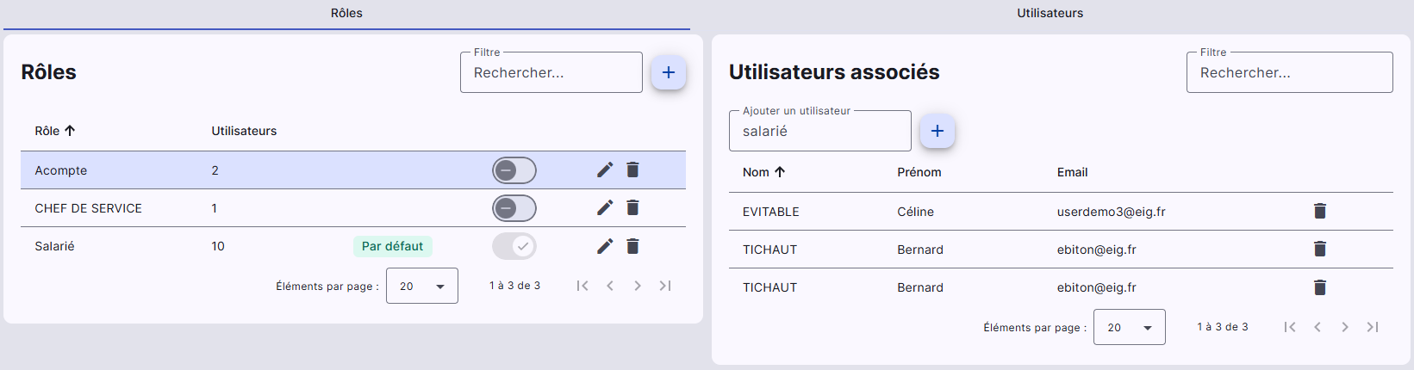The image size is (1414, 370).
Task: Open roles items per page dropdown
Action: click(422, 286)
